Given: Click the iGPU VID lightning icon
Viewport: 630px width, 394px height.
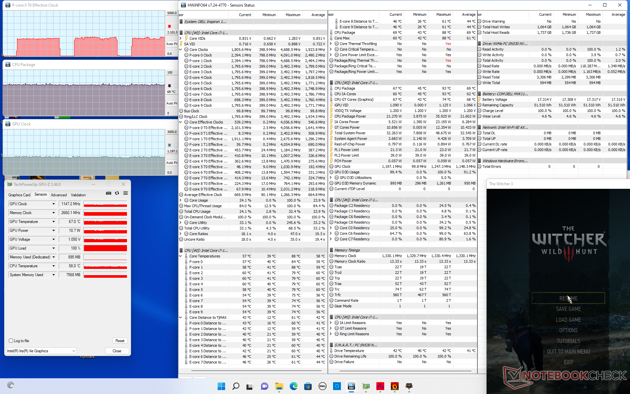Looking at the screenshot, I should coord(331,105).
